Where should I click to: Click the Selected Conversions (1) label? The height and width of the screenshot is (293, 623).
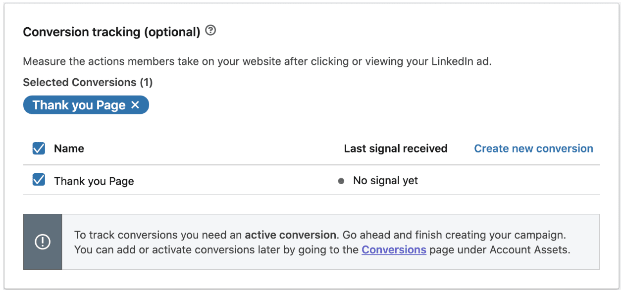[x=88, y=82]
